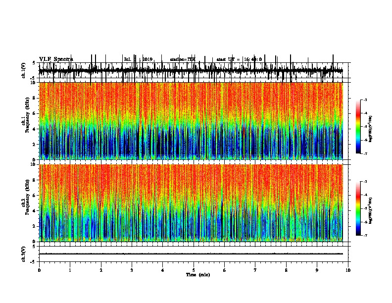The width and height of the screenshot is (392, 303).
Task: Click the ch.1 spectrogram color bar
Action: click(358, 127)
